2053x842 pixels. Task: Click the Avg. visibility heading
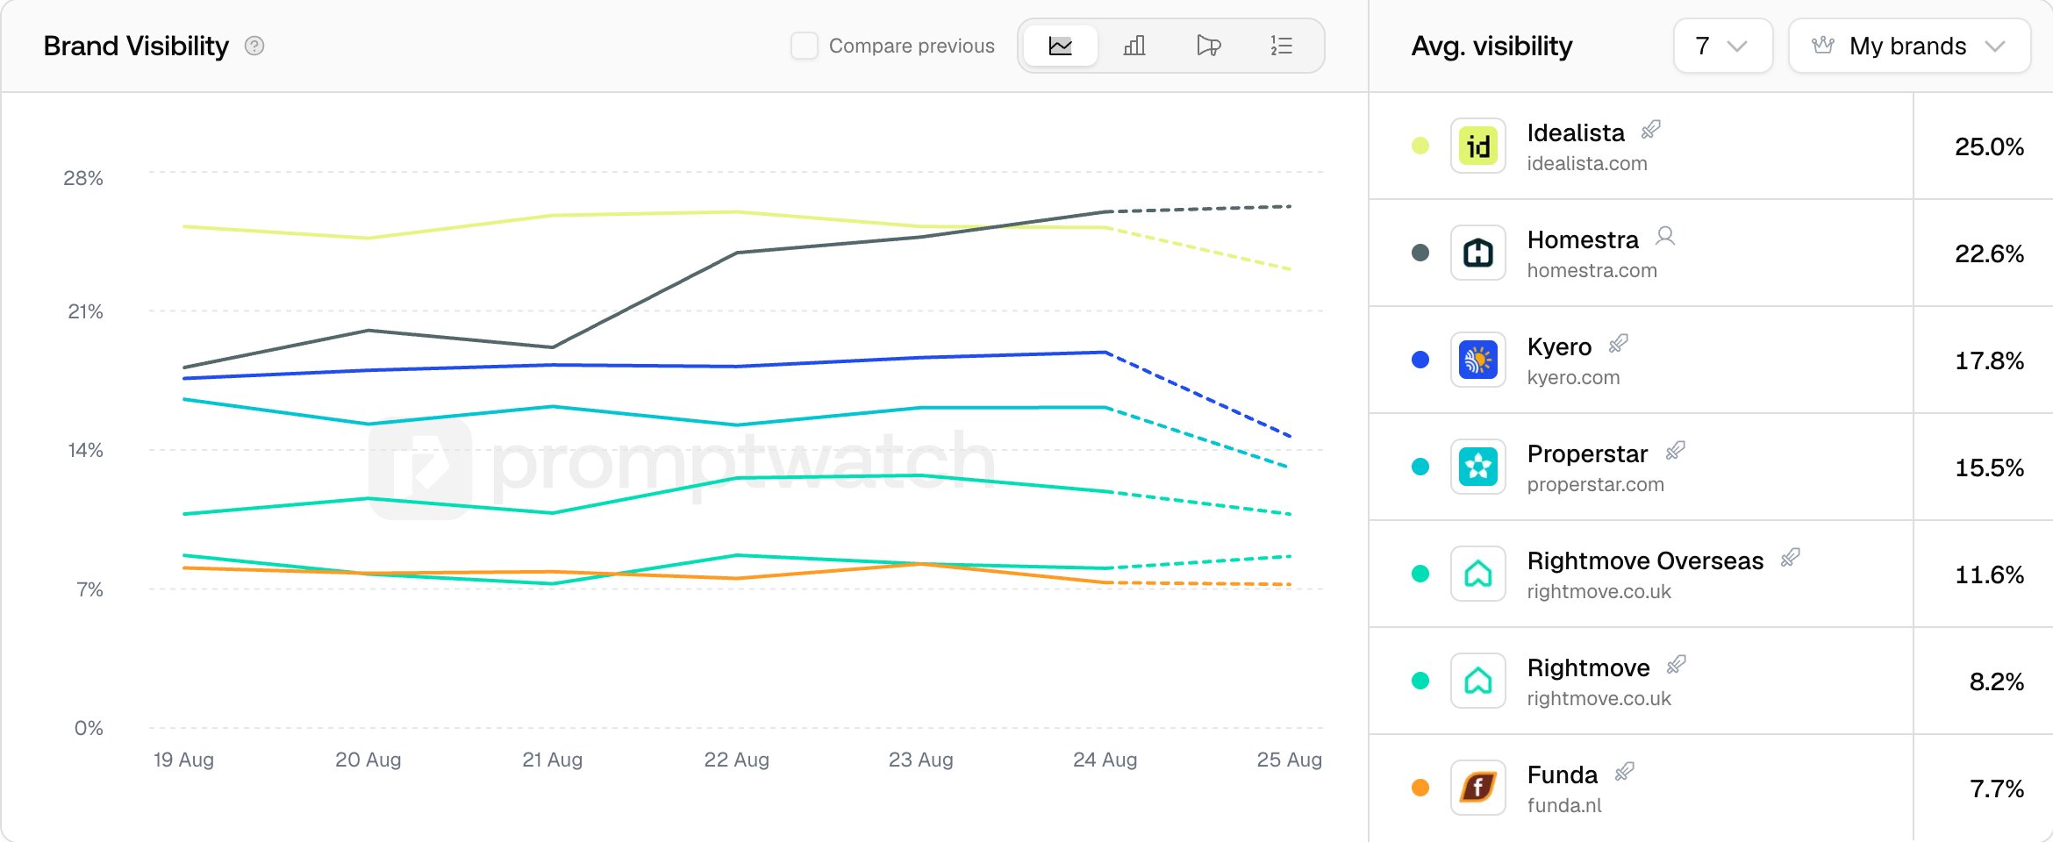point(1491,46)
